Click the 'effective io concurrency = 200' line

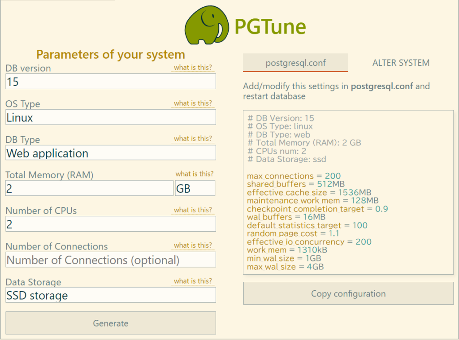click(x=309, y=242)
